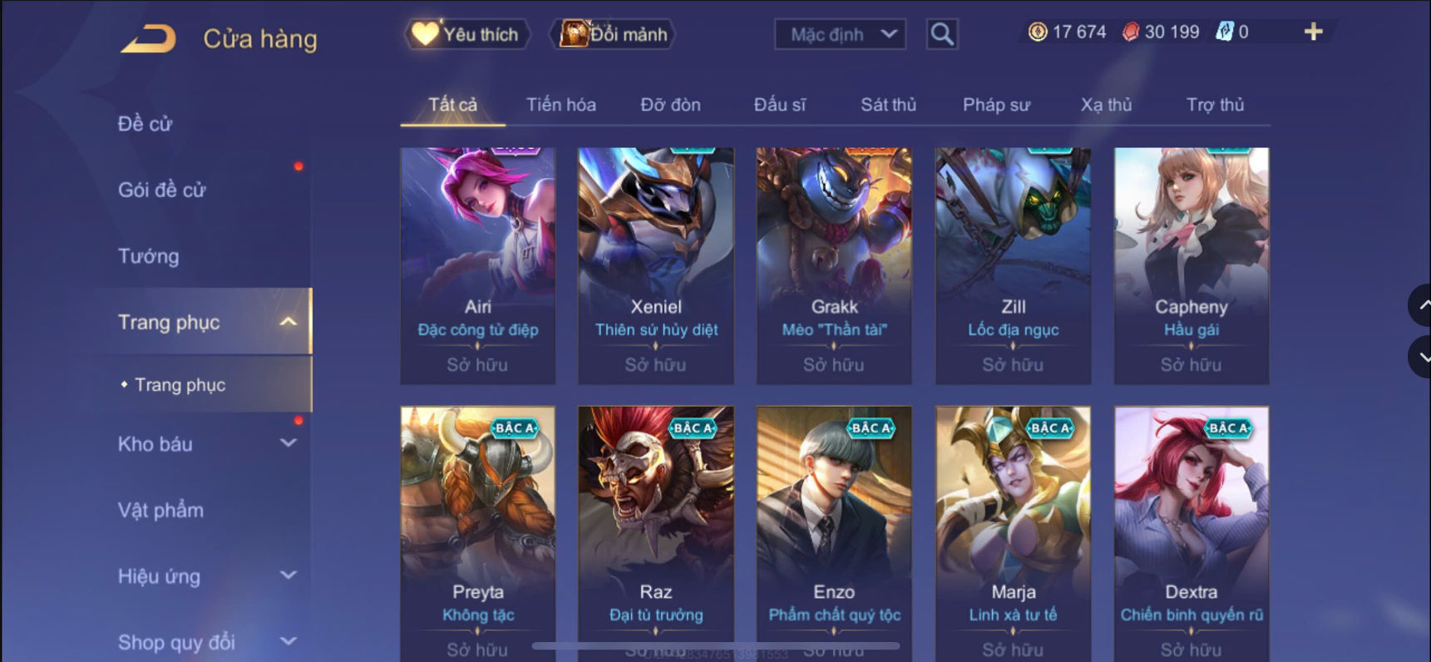
Task: Collapse the Trang phục sidebar section
Action: 288,322
